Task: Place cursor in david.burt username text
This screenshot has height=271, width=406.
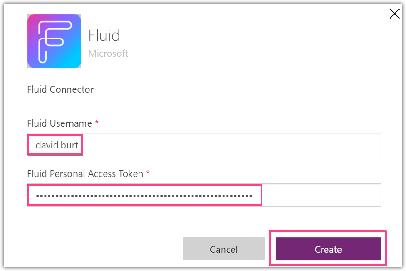Action: (x=57, y=145)
